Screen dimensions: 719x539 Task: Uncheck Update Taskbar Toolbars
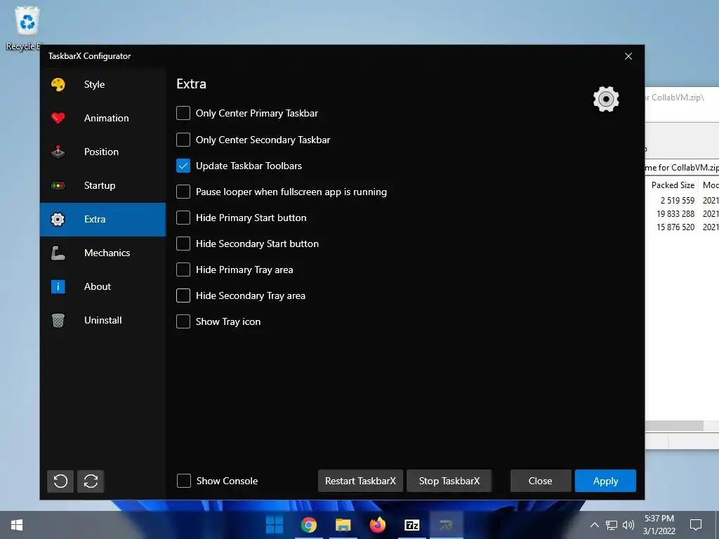tap(183, 166)
